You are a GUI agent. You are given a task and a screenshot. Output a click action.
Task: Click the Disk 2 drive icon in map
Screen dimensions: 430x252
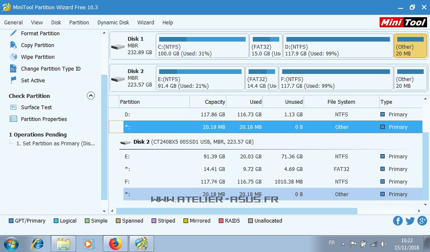pyautogui.click(x=118, y=79)
